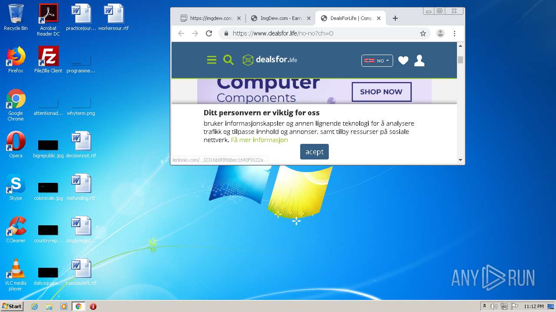This screenshot has width=556, height=312.
Task: Open Chrome three-dot menu
Action: coord(454,33)
